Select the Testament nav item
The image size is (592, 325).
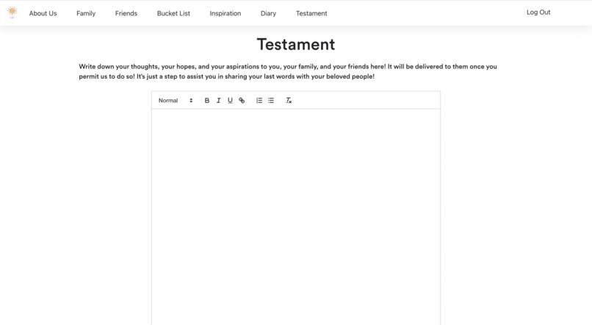pos(311,13)
